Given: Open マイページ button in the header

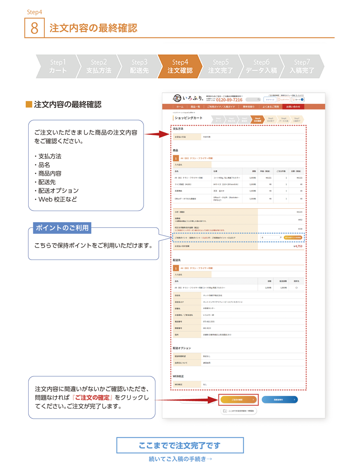Looking at the screenshot, I should [270, 99].
